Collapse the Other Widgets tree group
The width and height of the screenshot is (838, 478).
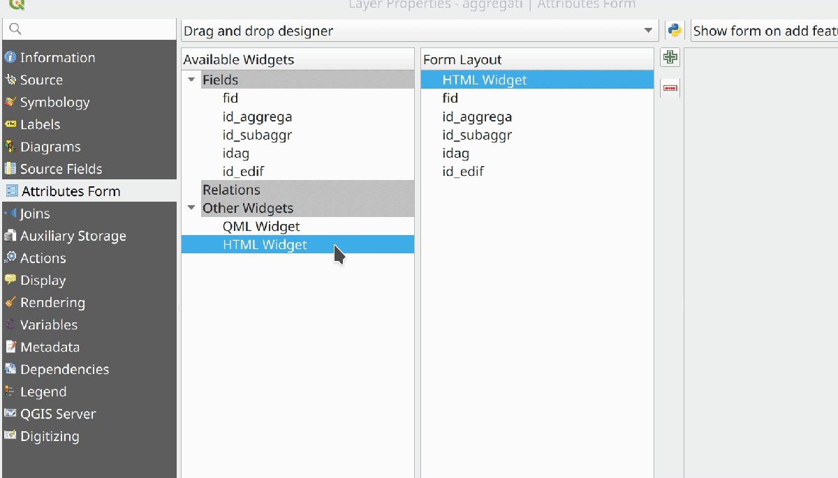click(191, 208)
